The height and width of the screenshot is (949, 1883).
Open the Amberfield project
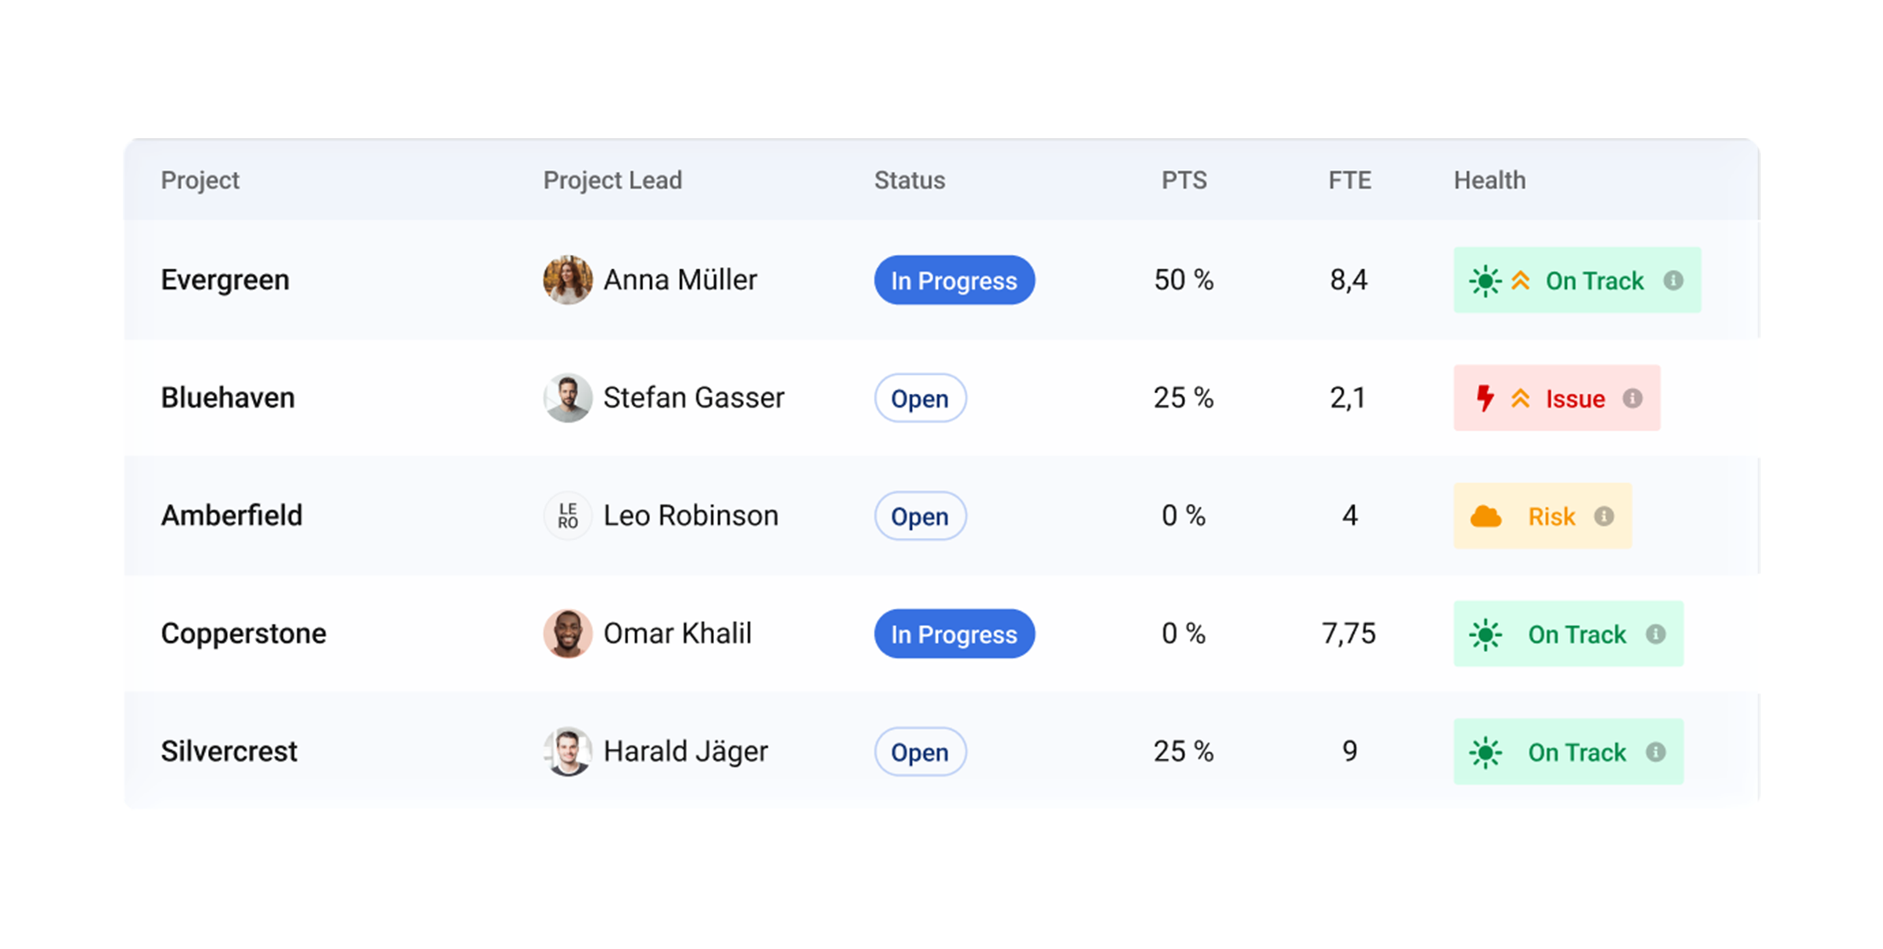coord(231,516)
